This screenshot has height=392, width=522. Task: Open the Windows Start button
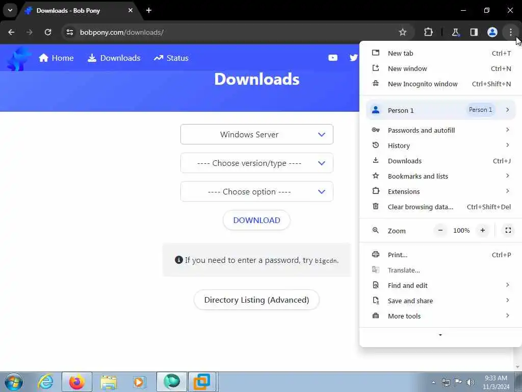click(14, 382)
